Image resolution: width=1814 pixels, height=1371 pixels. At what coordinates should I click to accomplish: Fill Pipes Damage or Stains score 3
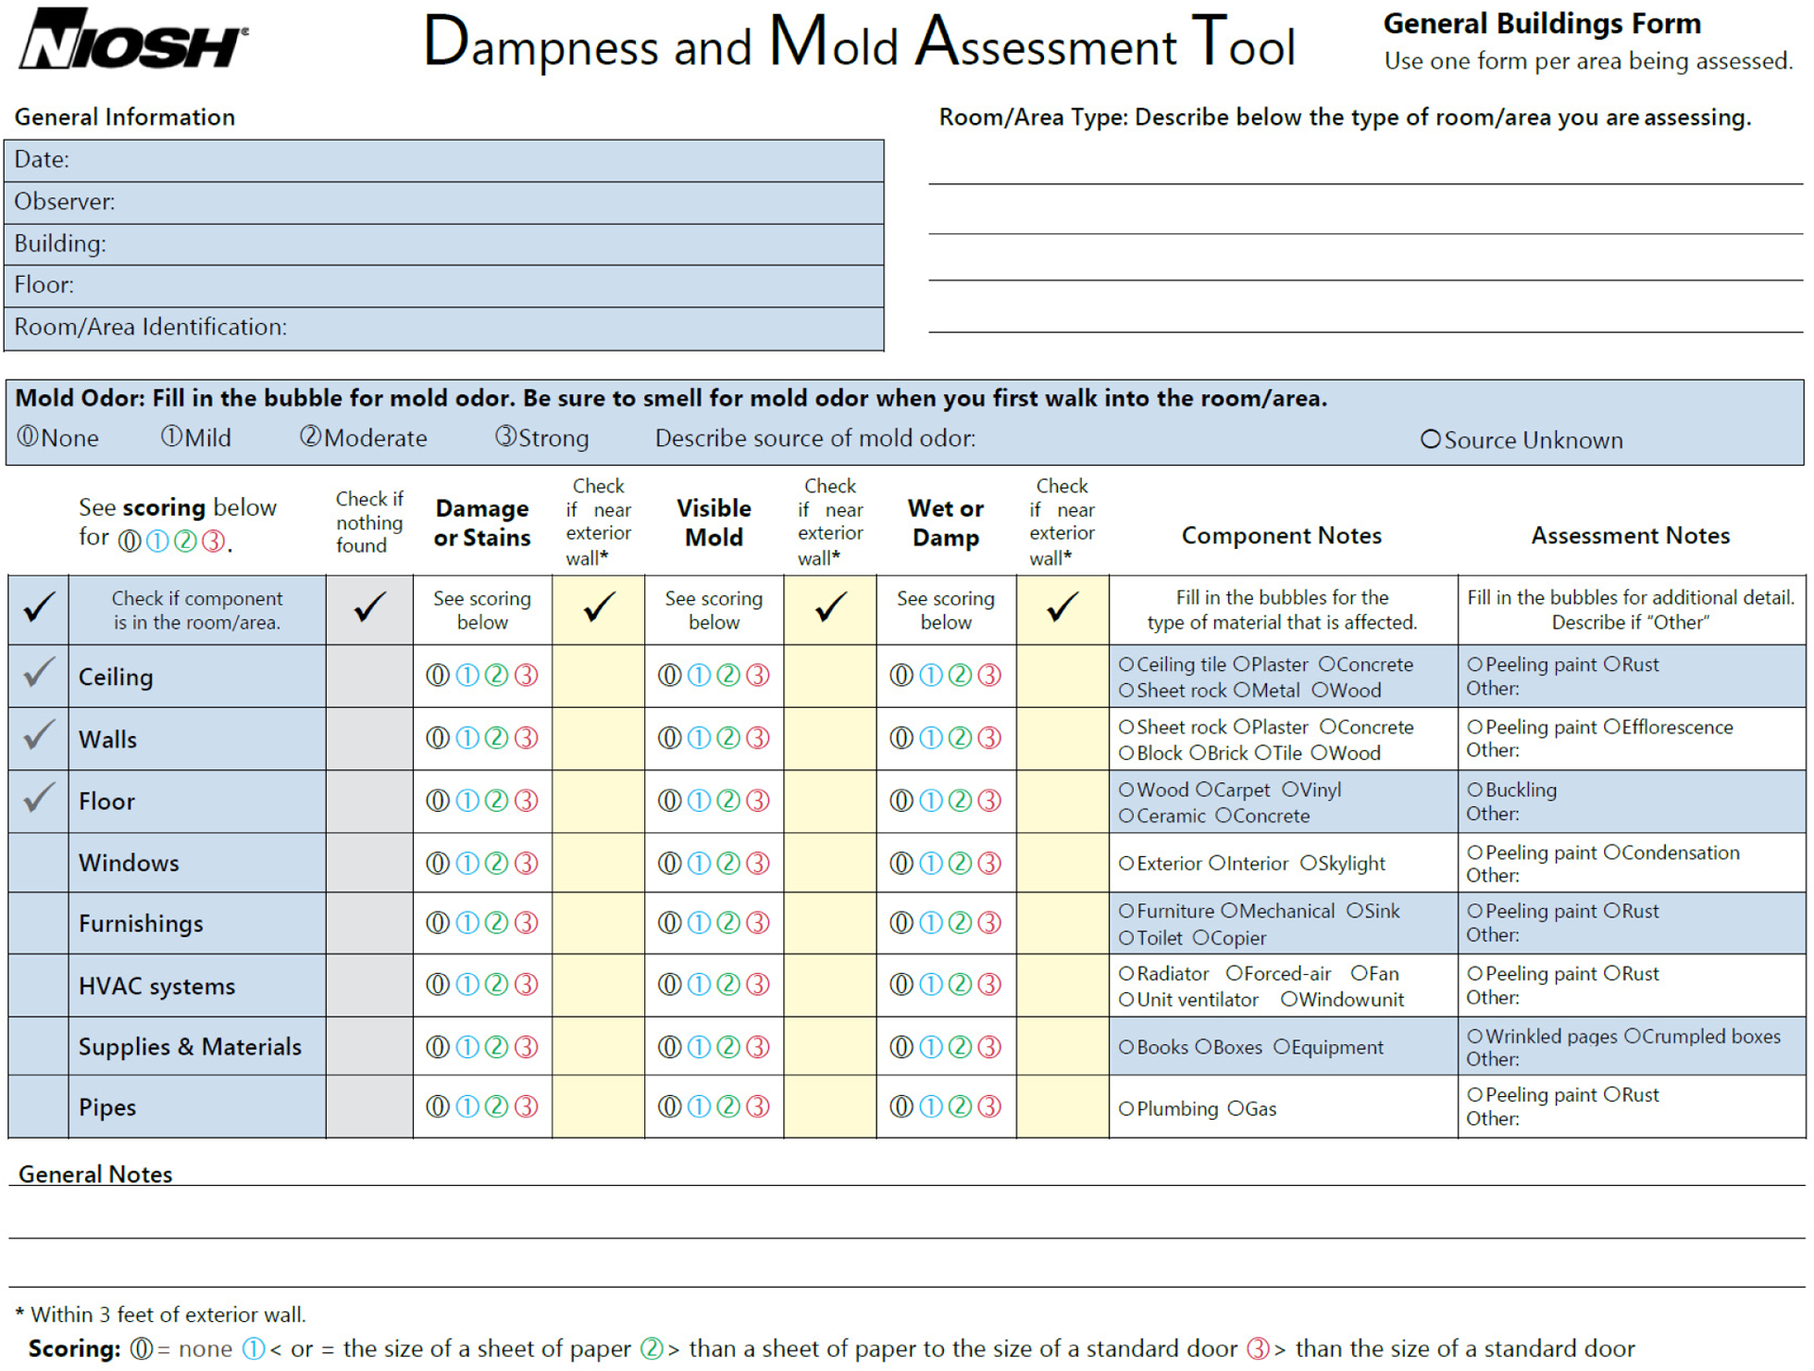point(526,1106)
